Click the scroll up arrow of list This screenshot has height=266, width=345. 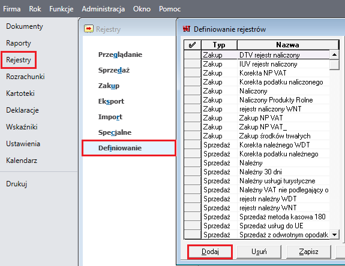pyautogui.click(x=334, y=55)
